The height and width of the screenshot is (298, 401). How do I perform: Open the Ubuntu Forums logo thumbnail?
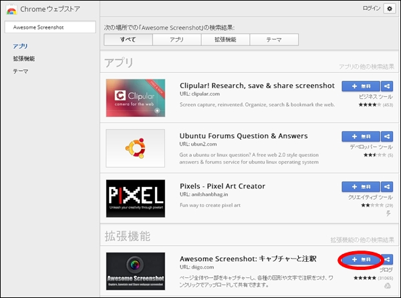(136, 148)
